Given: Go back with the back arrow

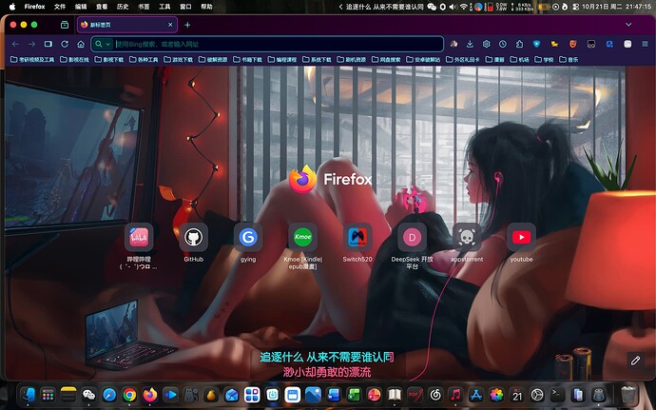Looking at the screenshot, I should click(x=15, y=44).
